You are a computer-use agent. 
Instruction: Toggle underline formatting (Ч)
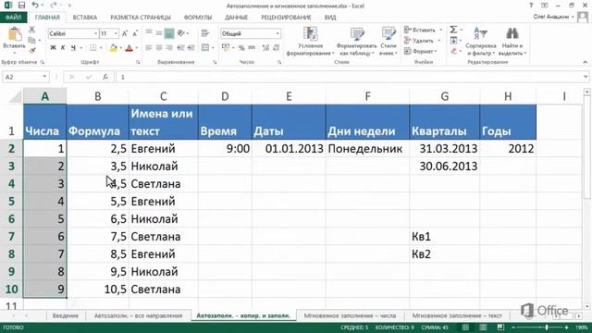tap(73, 47)
